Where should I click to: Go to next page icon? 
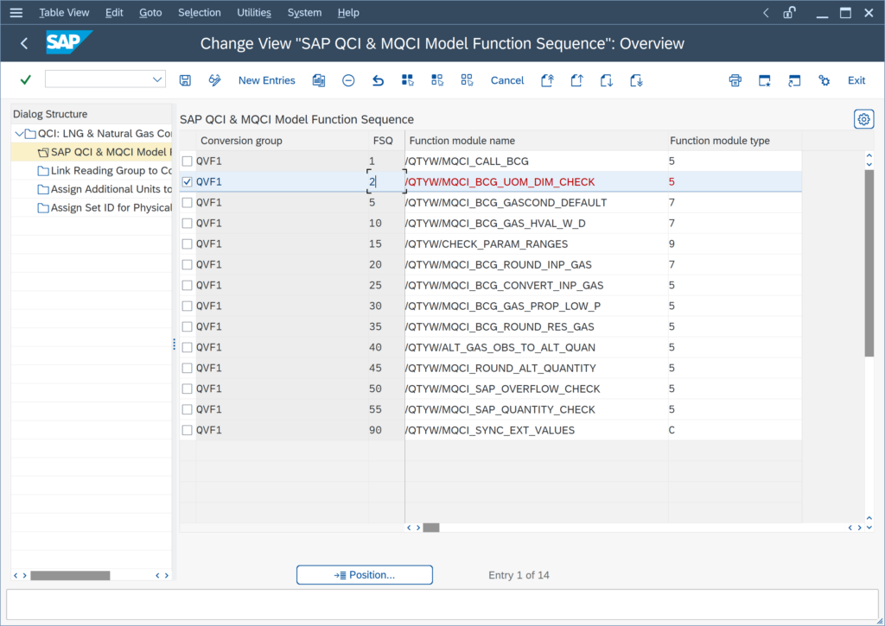(607, 80)
